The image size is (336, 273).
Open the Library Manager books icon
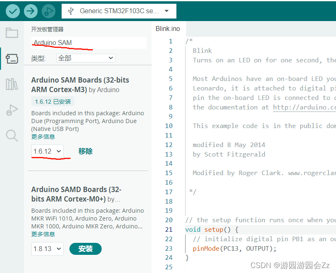[x=12, y=84]
